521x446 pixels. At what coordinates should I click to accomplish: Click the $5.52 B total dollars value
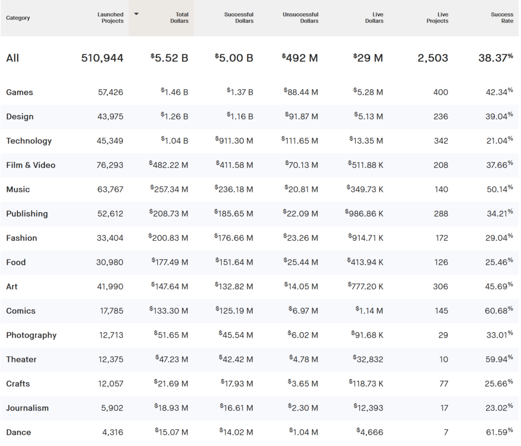coord(169,58)
